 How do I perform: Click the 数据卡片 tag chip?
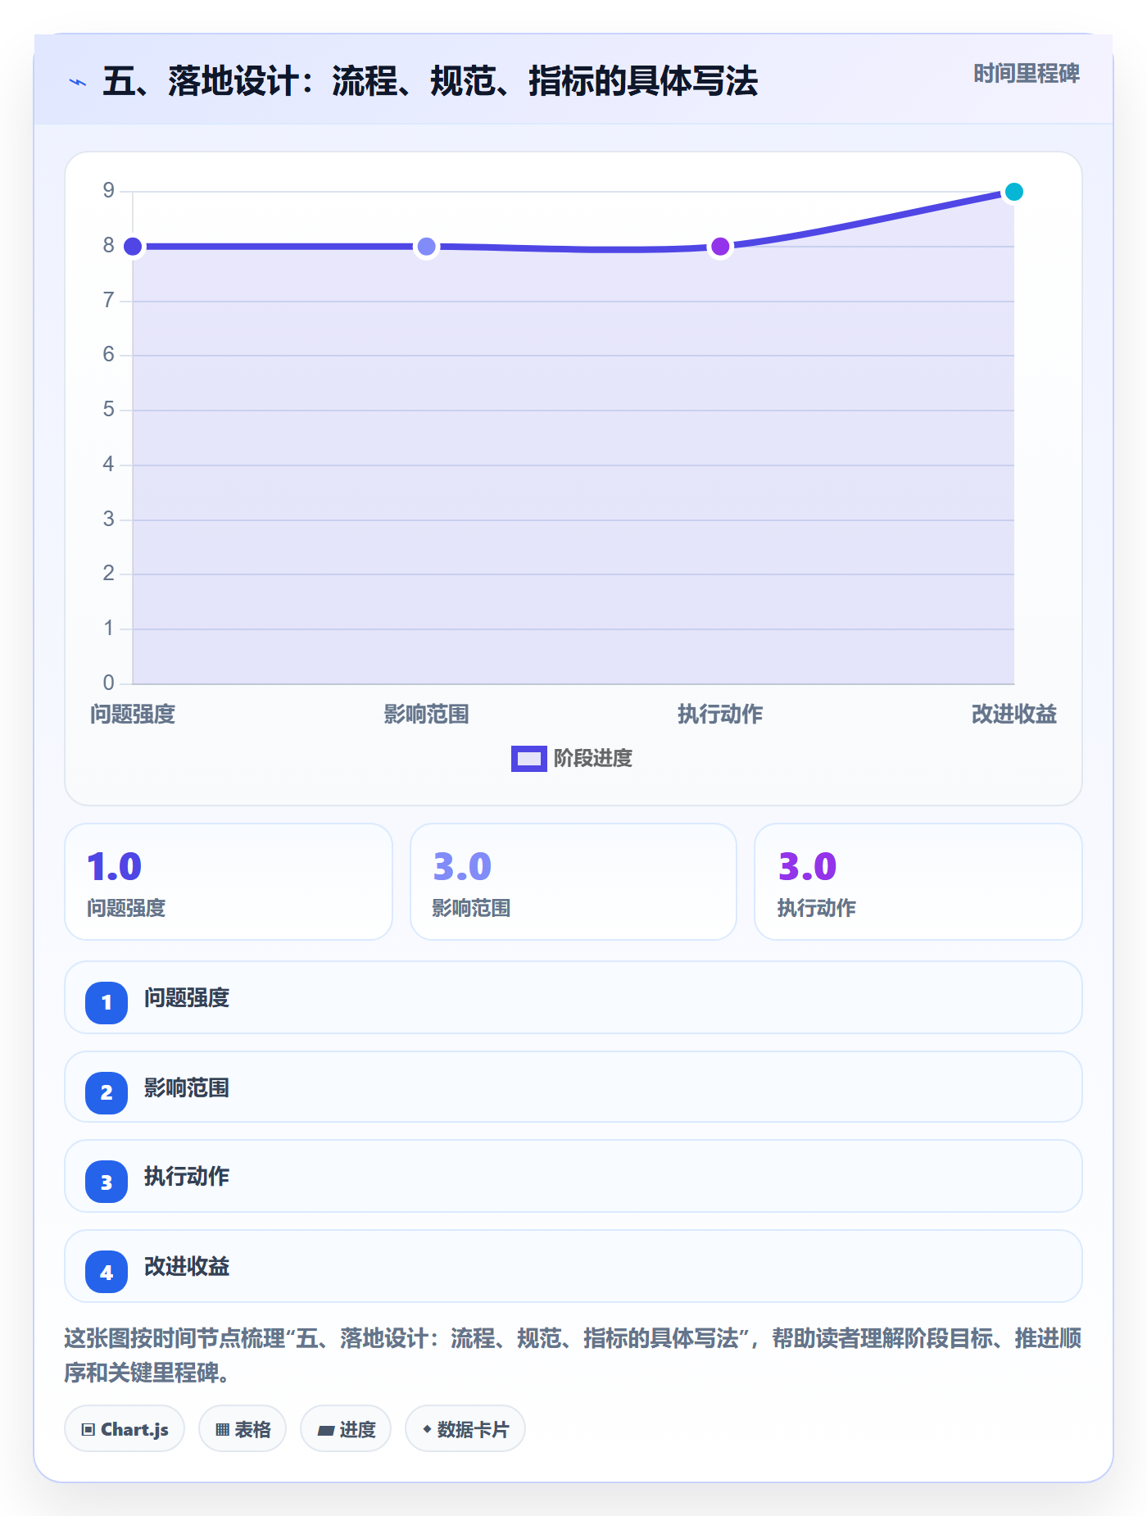465,1429
